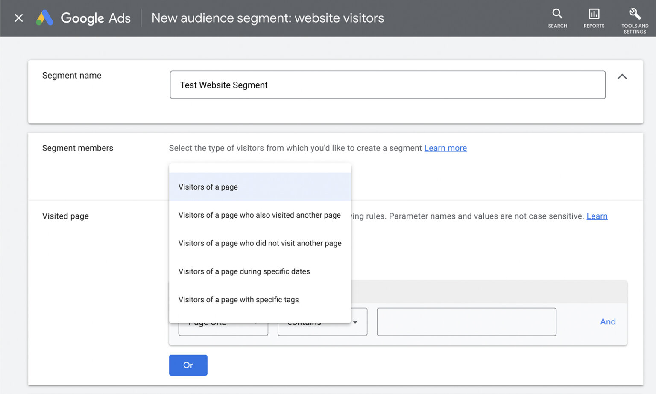656x394 pixels.
Task: Open 'Learn more' next to segment members text
Action: tap(445, 148)
